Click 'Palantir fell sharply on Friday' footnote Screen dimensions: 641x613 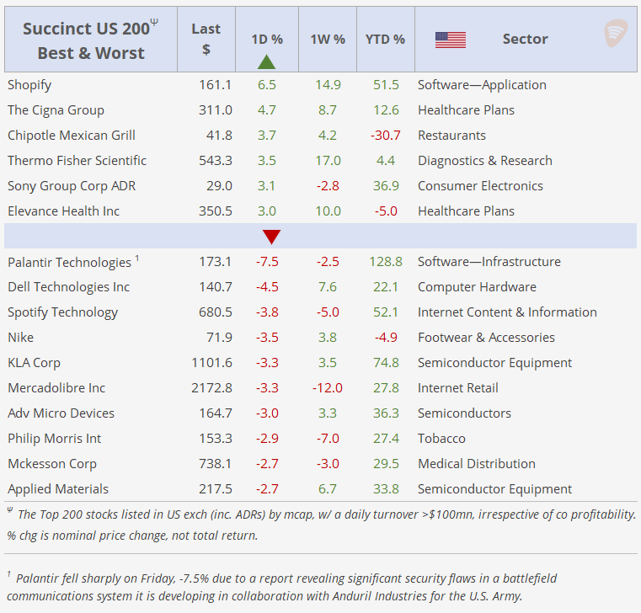(x=281, y=587)
